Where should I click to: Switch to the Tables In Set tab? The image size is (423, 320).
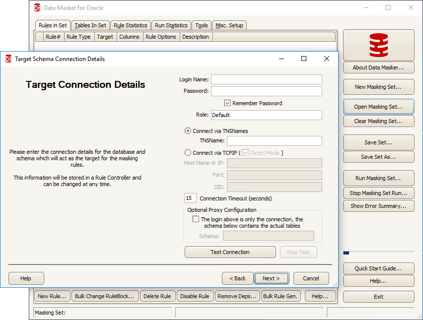click(90, 25)
